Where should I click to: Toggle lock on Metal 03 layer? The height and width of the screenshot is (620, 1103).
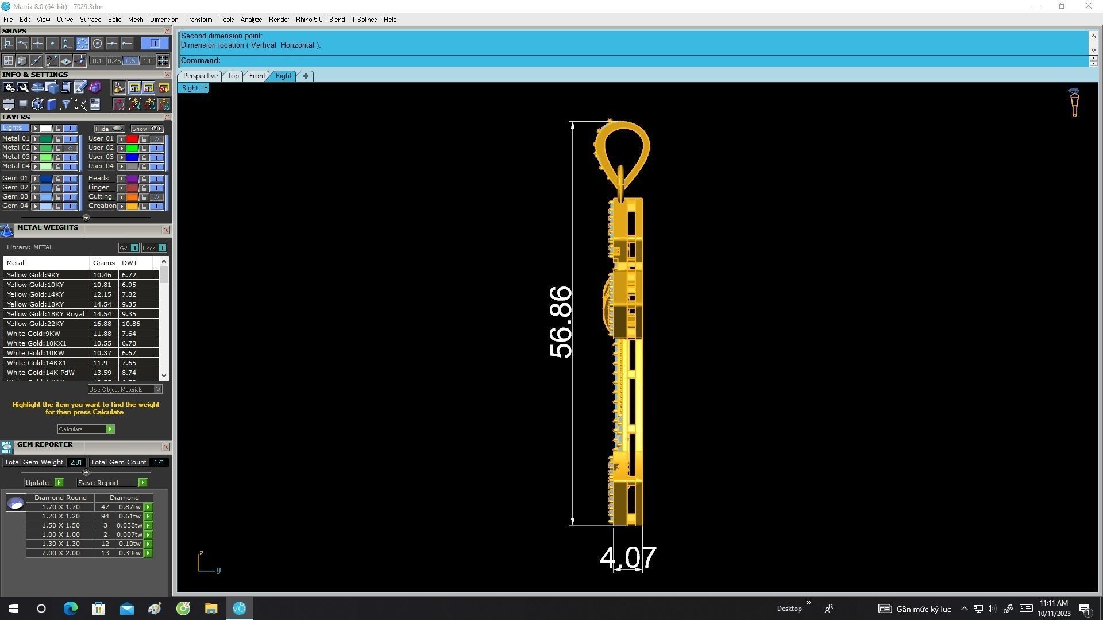(x=57, y=157)
